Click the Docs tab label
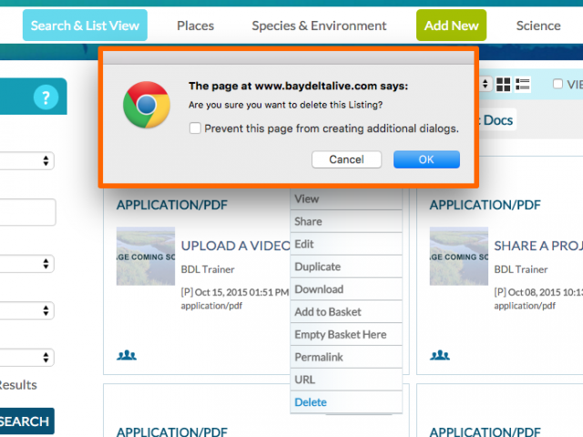The height and width of the screenshot is (437, 583). click(498, 120)
